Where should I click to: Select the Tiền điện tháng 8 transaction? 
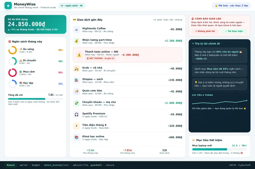[x=127, y=126]
